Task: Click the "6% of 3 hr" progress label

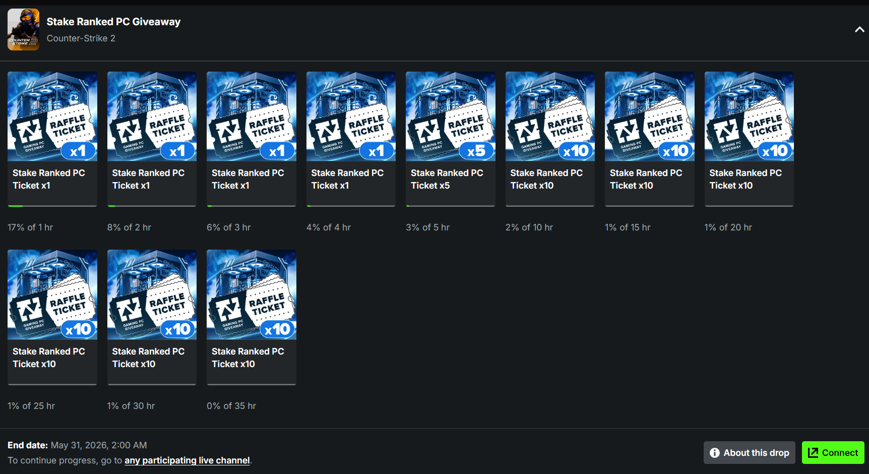Action: pos(229,227)
